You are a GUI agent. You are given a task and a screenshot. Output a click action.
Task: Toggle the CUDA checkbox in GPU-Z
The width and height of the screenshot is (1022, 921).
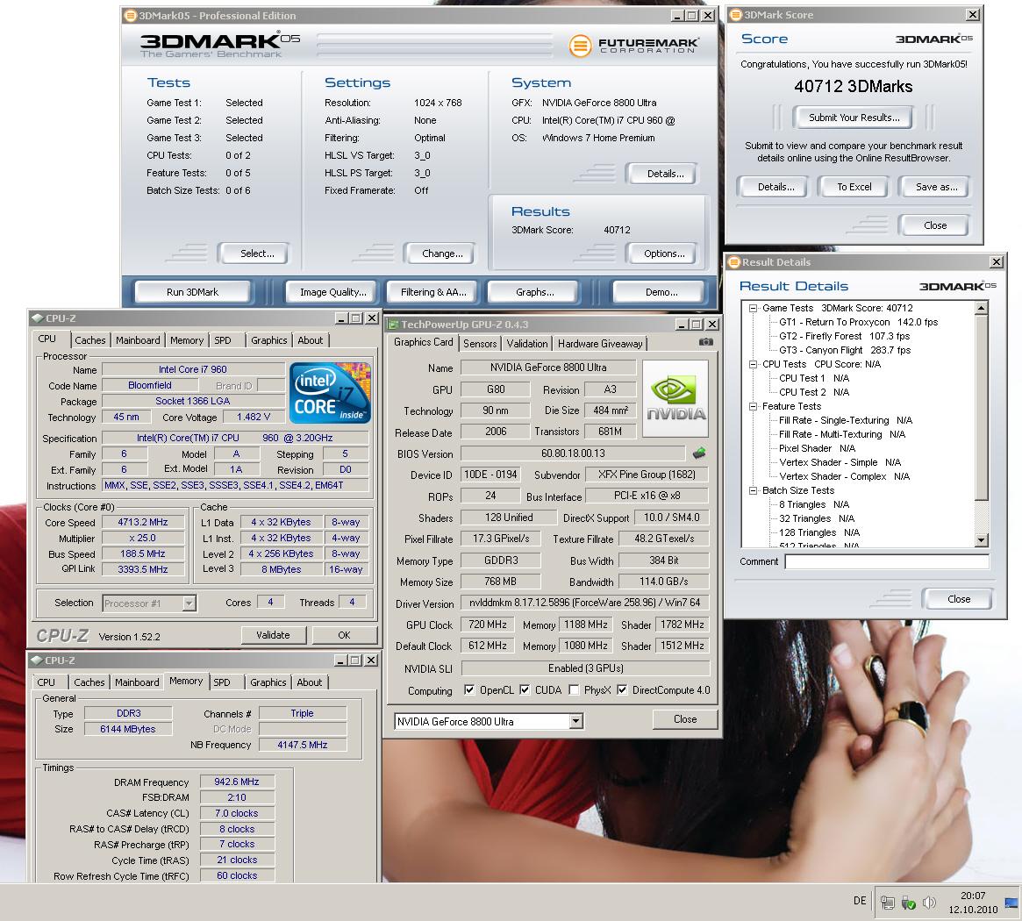pyautogui.click(x=524, y=689)
